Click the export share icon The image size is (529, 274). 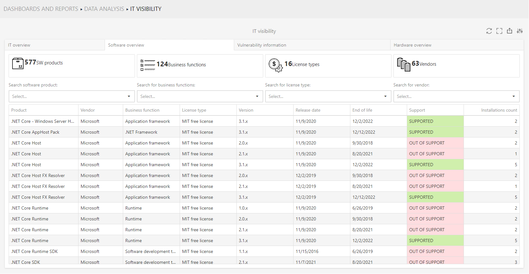pyautogui.click(x=510, y=31)
